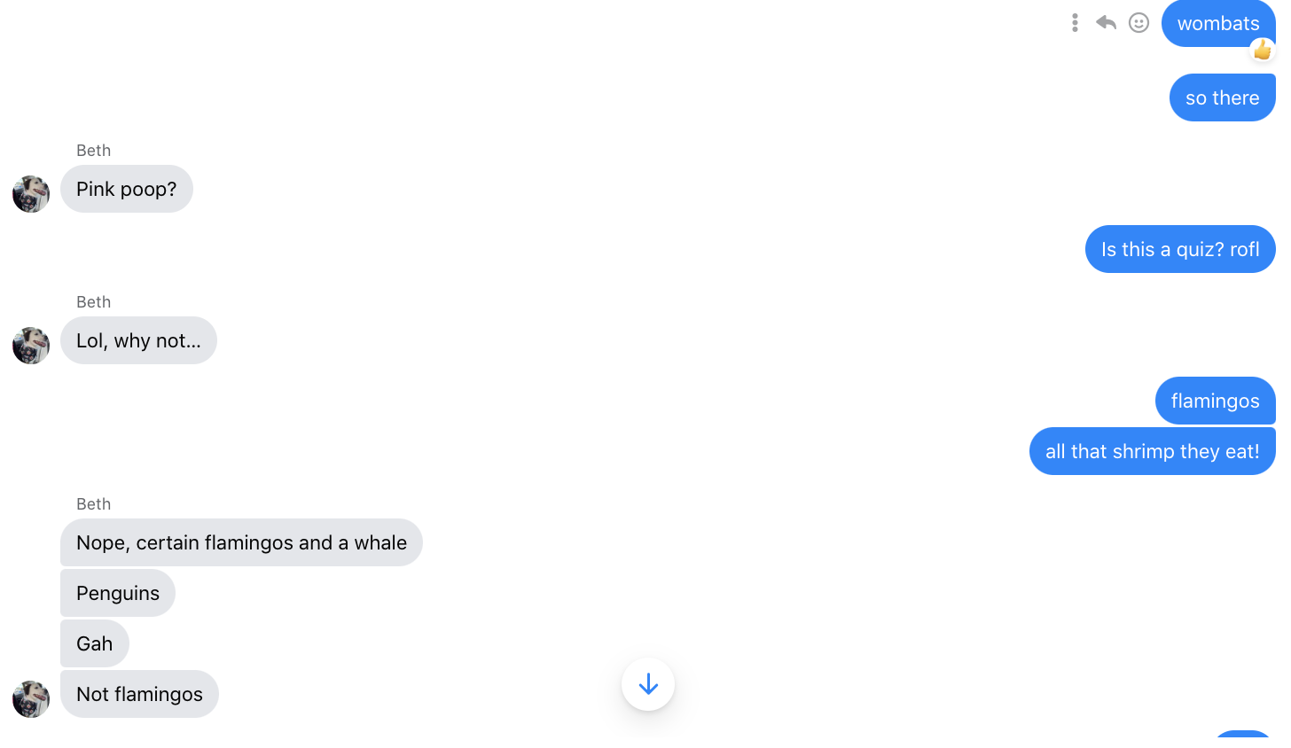
Task: Click "all that shrimp they eat!" bubble
Action: 1153,451
